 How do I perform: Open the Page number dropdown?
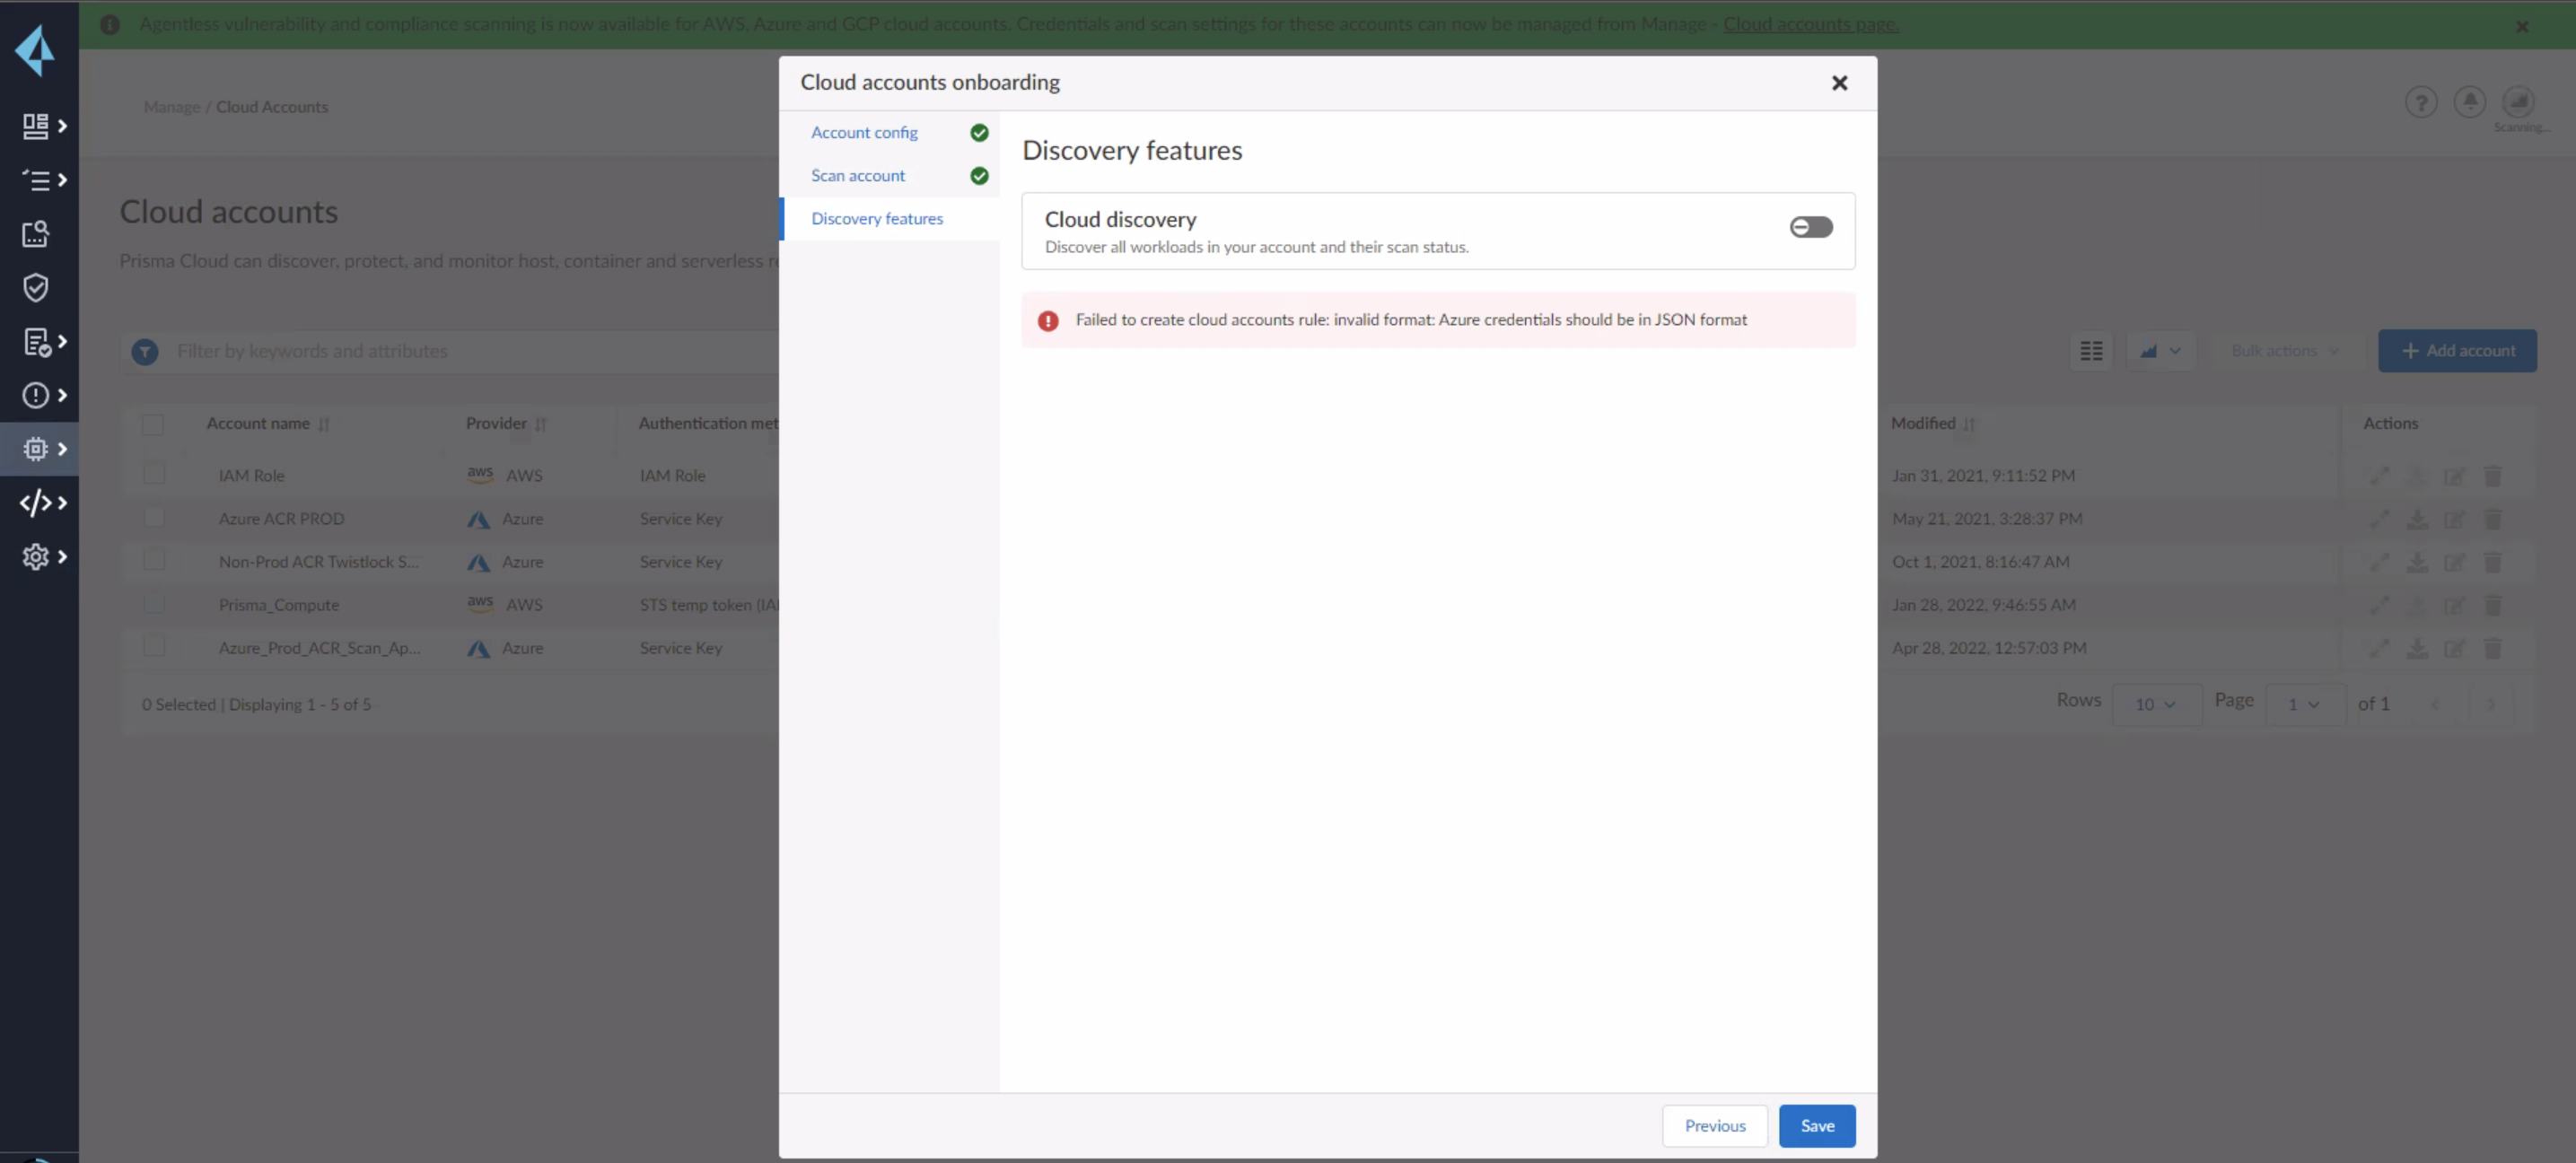2303,703
